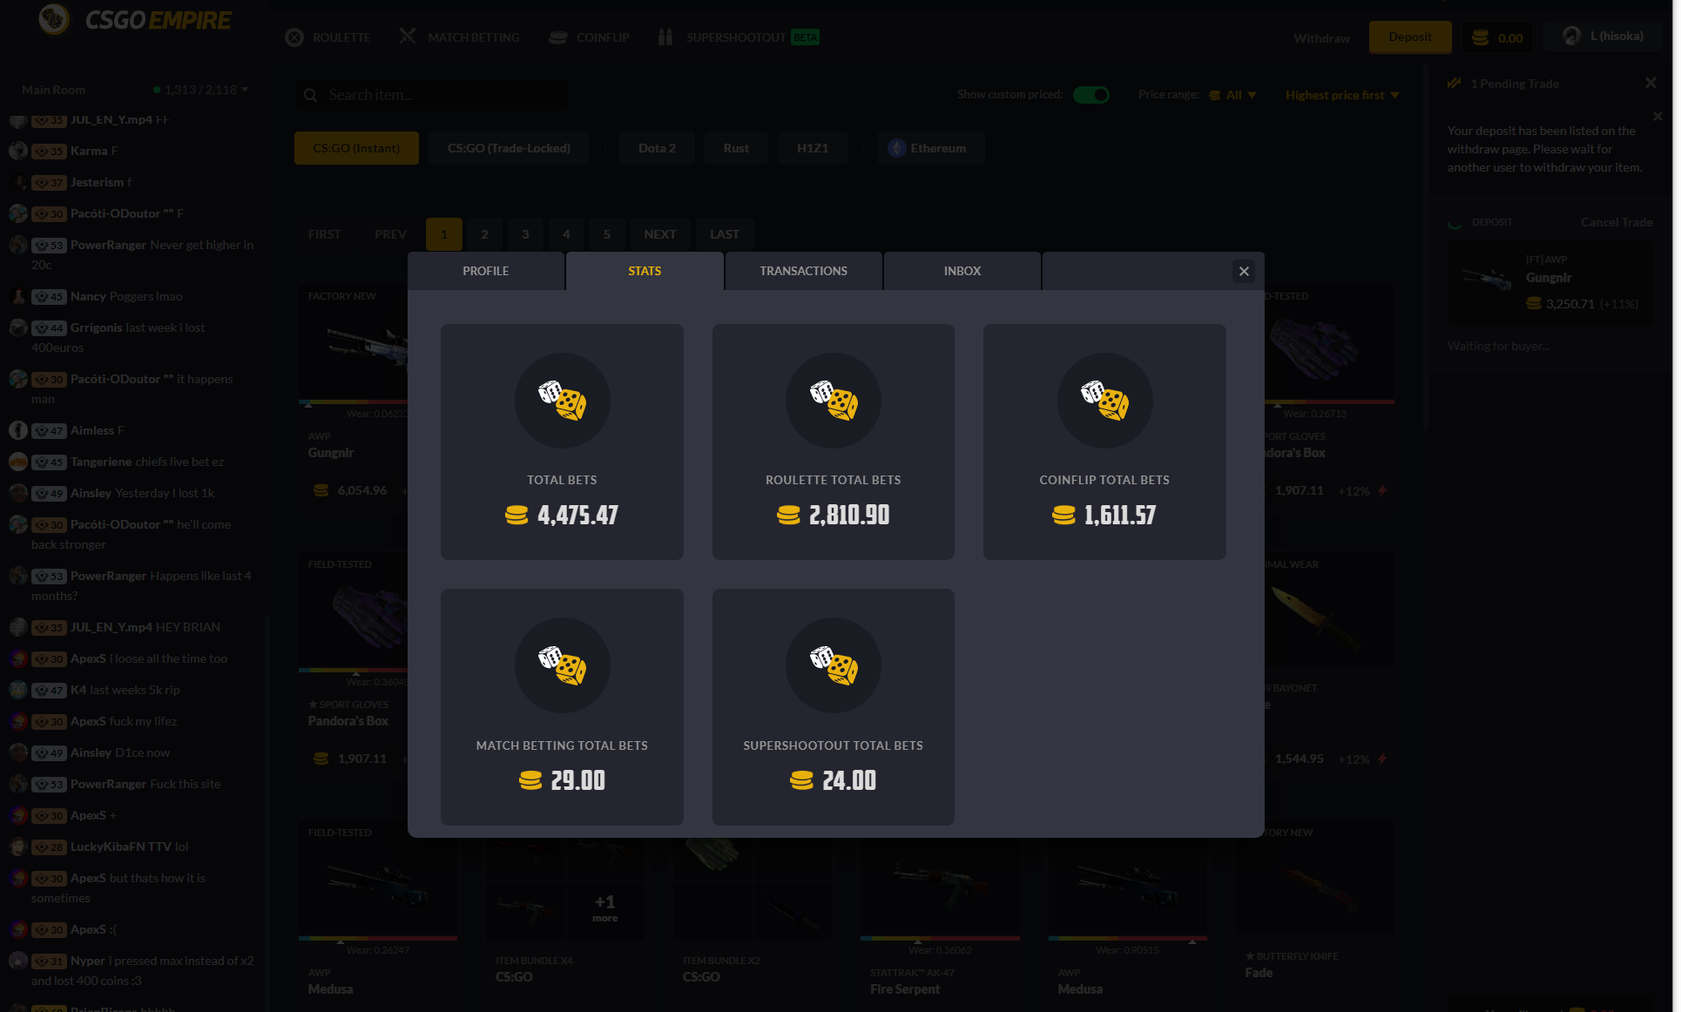Image resolution: width=1681 pixels, height=1012 pixels.
Task: Expand the Main Room dropdown
Action: [x=245, y=89]
